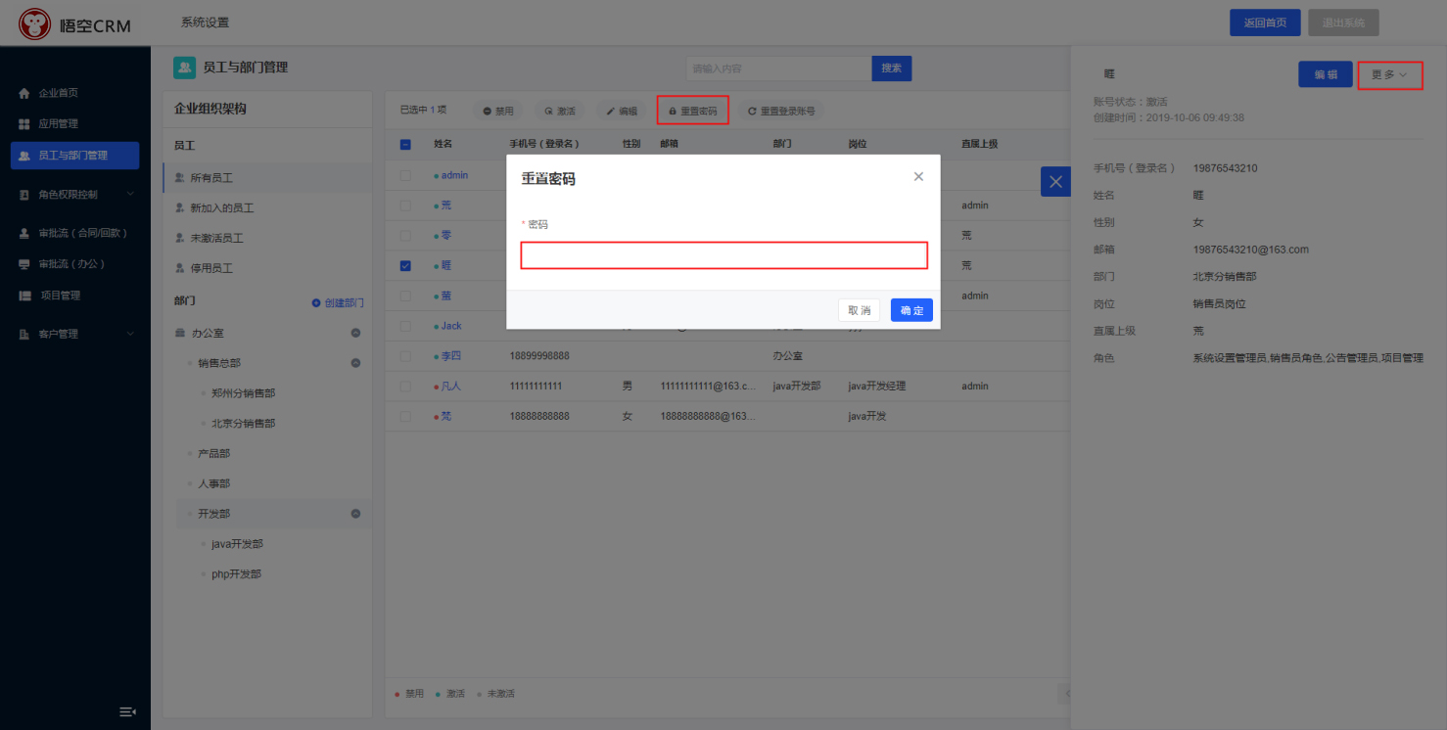Collapse the sidebar with the bottom menu icon
Screen dimensions: 1447x730
click(127, 711)
